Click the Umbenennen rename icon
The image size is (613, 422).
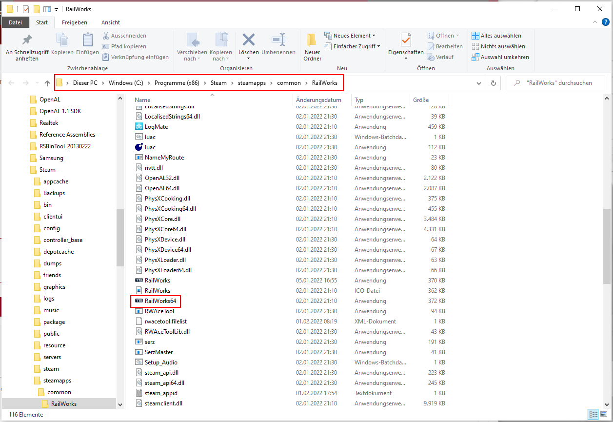tap(278, 41)
